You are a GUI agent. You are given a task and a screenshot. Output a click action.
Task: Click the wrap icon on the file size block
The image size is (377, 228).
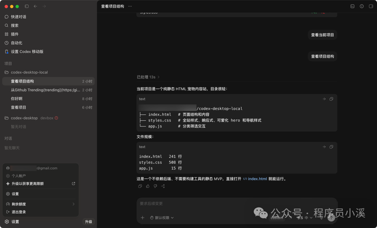click(324, 147)
